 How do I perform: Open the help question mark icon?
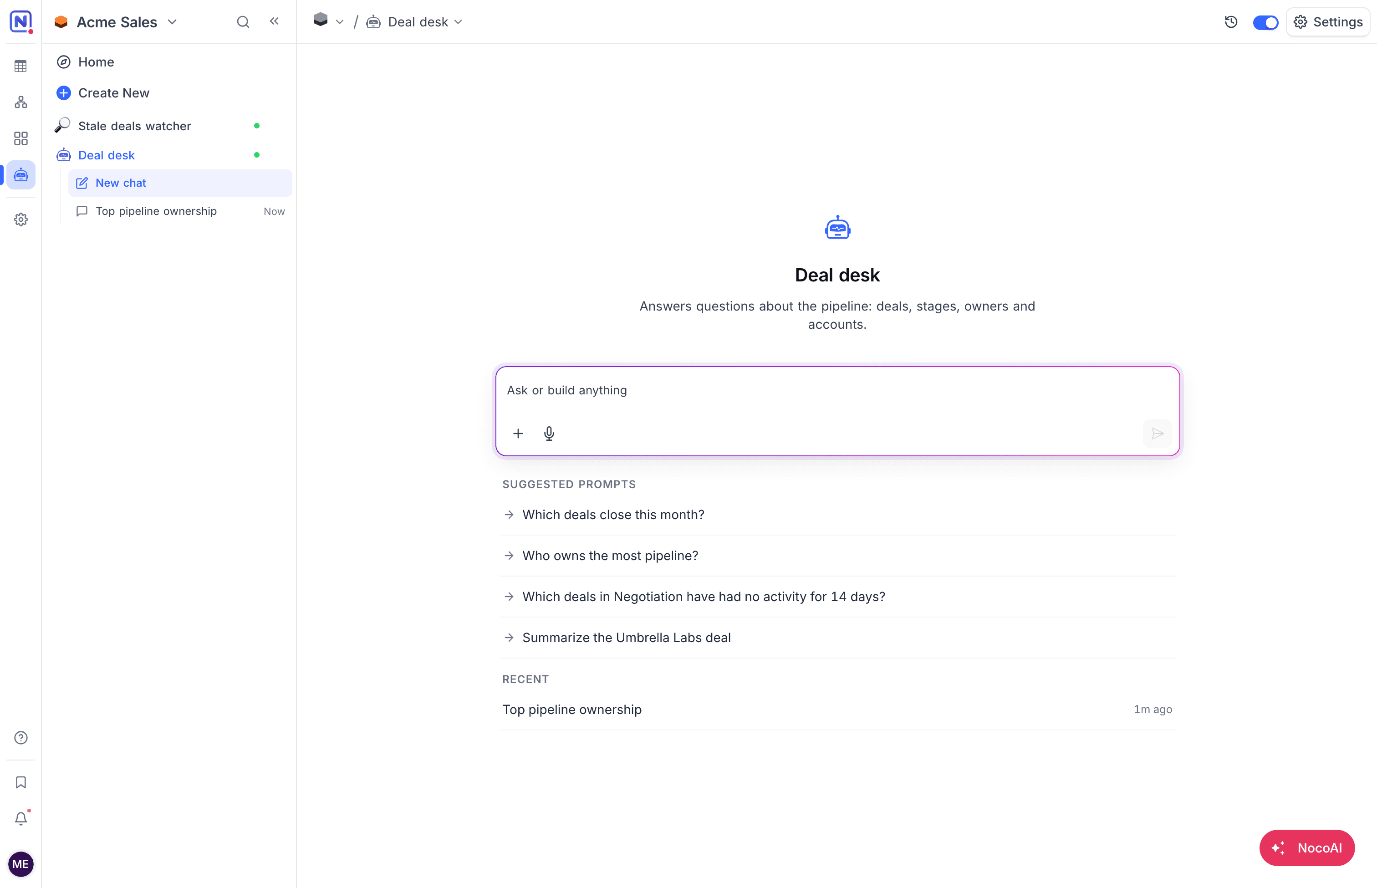pos(21,738)
